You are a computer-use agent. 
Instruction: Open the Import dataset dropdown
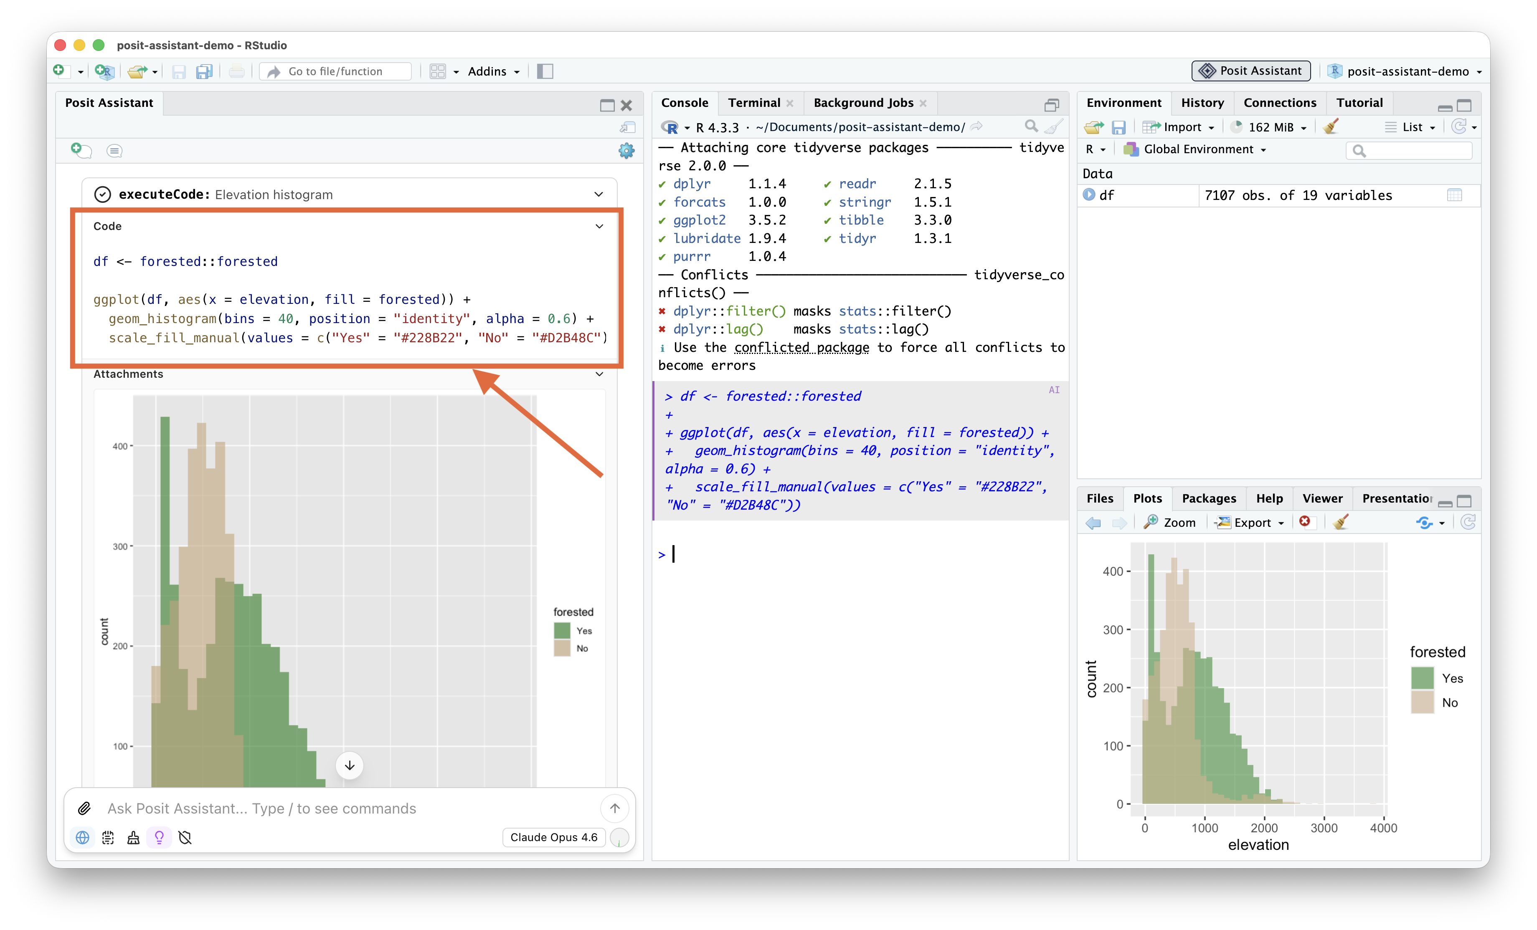point(1178,127)
